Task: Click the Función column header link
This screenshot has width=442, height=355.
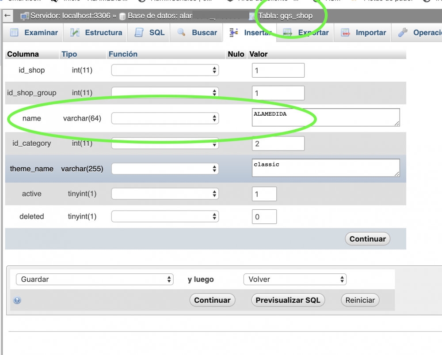Action: pyautogui.click(x=123, y=54)
